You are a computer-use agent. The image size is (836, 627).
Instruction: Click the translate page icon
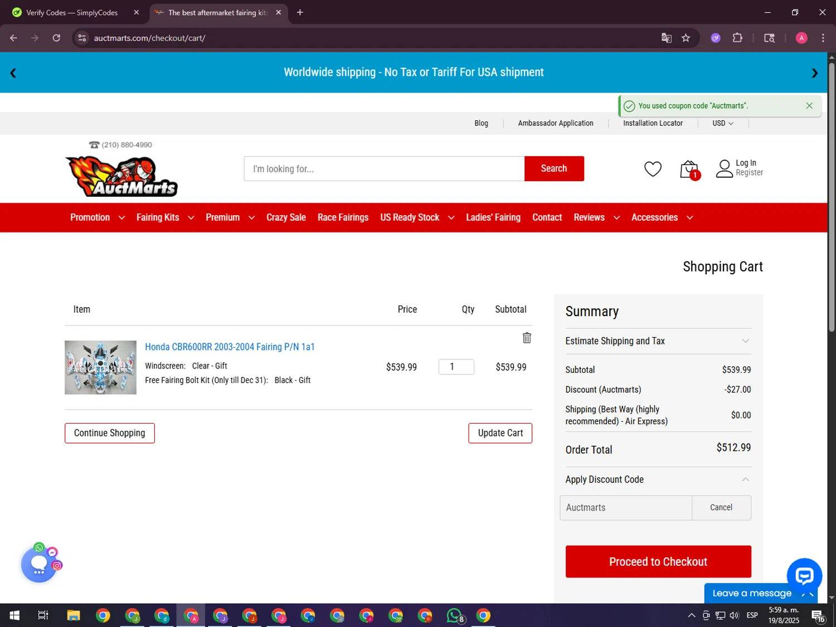click(x=666, y=38)
